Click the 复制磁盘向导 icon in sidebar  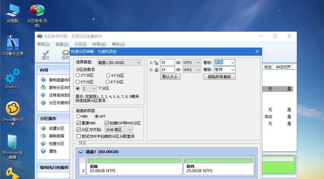43,80
